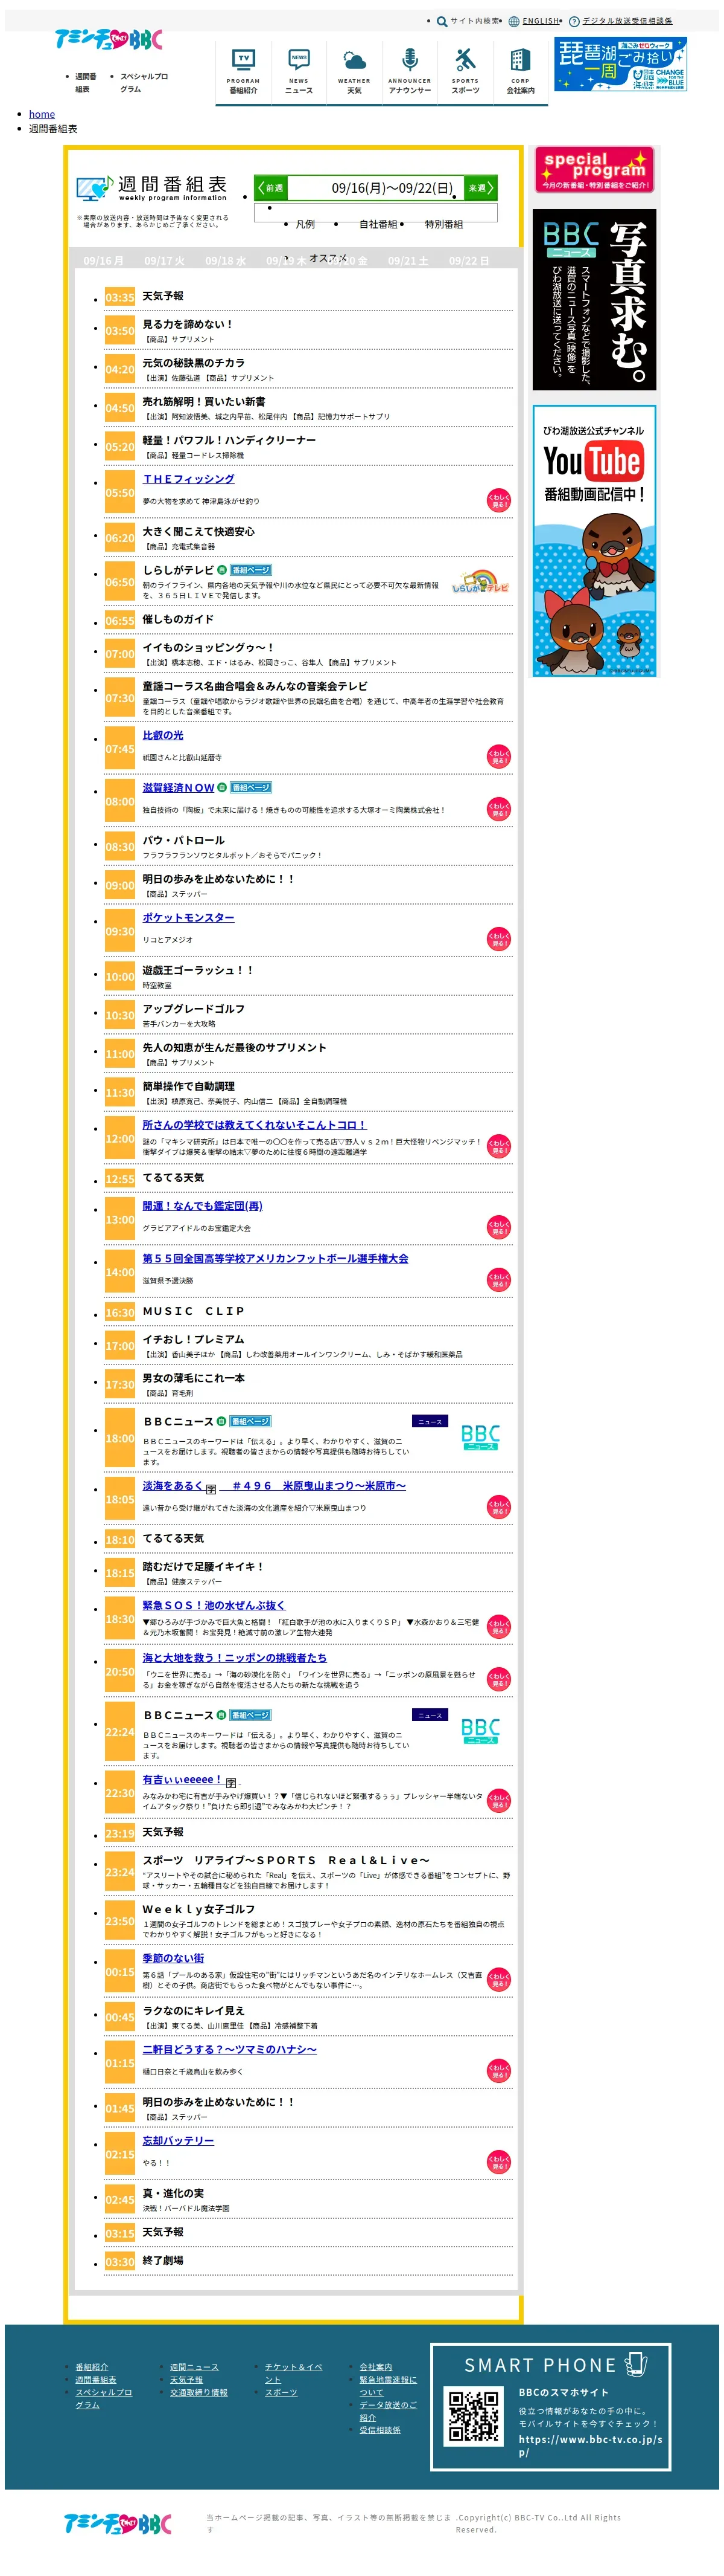724x2576 pixels.
Task: Click わくわく見る icon for 季節のない街
Action: pos(498,1979)
